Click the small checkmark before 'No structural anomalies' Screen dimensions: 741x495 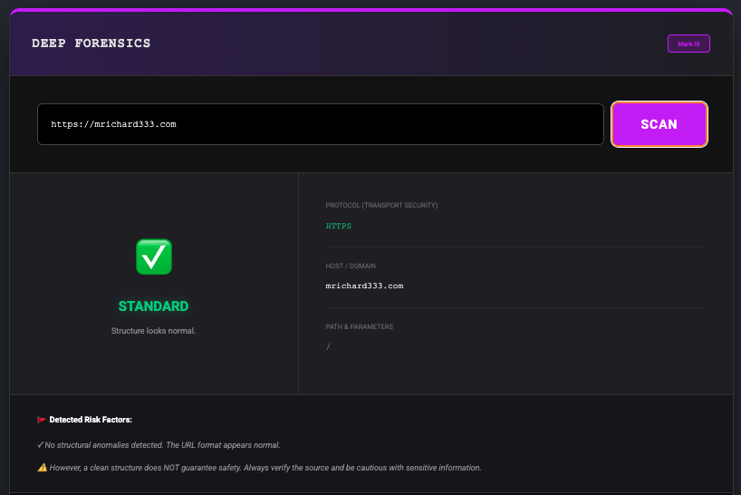[41, 445]
